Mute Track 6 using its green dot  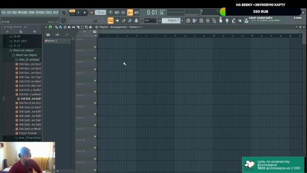(95, 103)
